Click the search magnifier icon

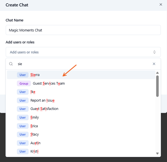pos(11,64)
